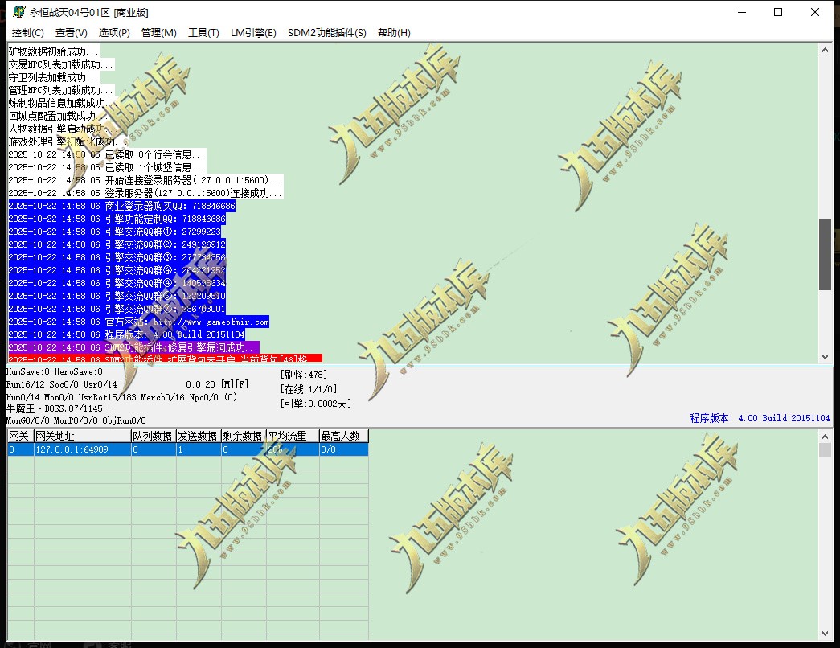
Task: Click the HumSave:0 HeroSave:0 status line
Action: tap(55, 371)
